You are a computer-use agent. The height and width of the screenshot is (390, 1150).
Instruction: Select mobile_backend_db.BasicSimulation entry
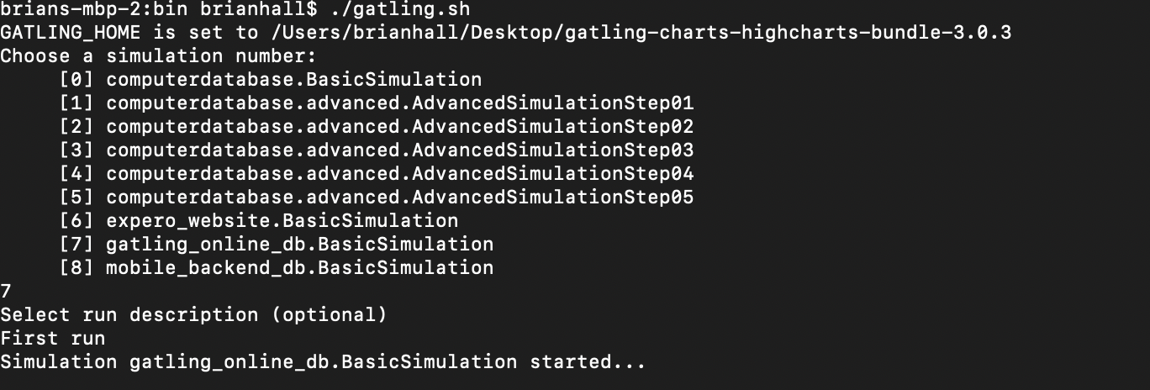coord(300,268)
